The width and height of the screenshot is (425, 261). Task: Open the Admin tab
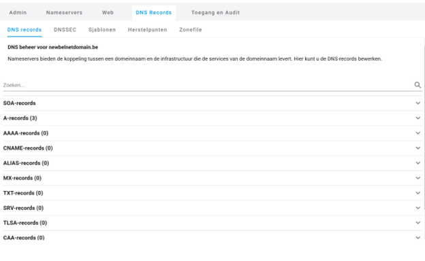(18, 12)
